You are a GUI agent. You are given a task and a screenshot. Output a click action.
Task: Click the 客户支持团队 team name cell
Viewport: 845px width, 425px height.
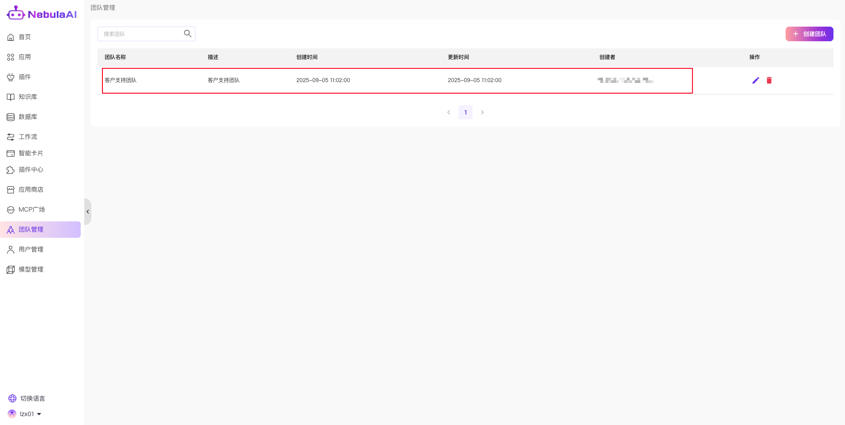[121, 80]
